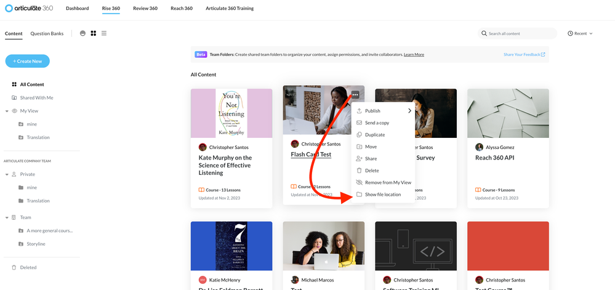The image size is (615, 290).
Task: Click the Seven Lessons About the Brain thumbnail
Action: click(231, 246)
